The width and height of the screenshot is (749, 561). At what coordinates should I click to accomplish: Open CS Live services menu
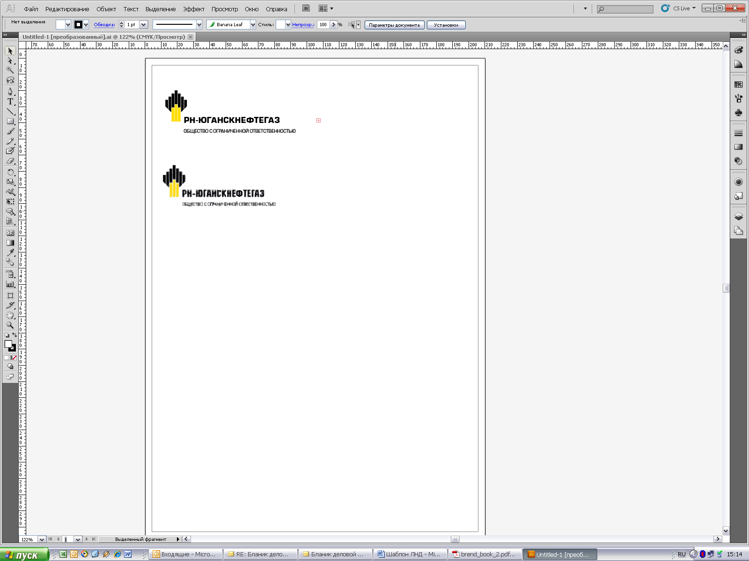[679, 8]
